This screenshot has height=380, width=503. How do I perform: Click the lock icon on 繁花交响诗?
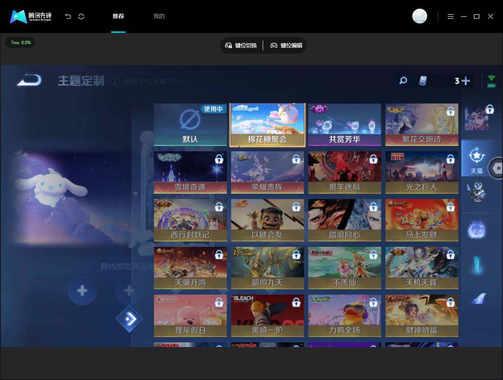tap(450, 111)
